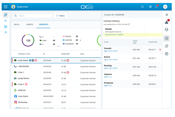This screenshot has height=117, width=175.
Task: Select the Web123 contact row
Action: [56, 90]
